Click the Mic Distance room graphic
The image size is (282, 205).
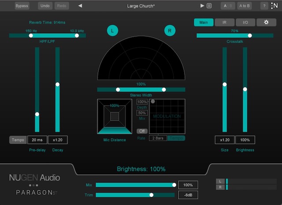114,117
